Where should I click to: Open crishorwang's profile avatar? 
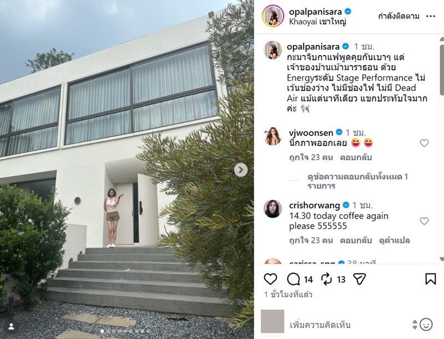(x=273, y=209)
